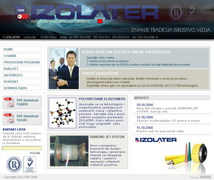Image resolution: width=214 pixels, height=180 pixels.
Task: Open the Design AGENZIA footer link
Action: pos(200,177)
